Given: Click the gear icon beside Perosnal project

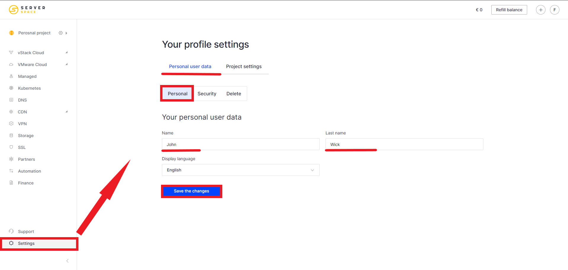Looking at the screenshot, I should click(x=60, y=33).
